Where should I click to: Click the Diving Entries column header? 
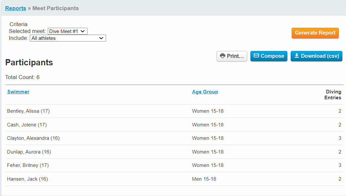coord(333,95)
